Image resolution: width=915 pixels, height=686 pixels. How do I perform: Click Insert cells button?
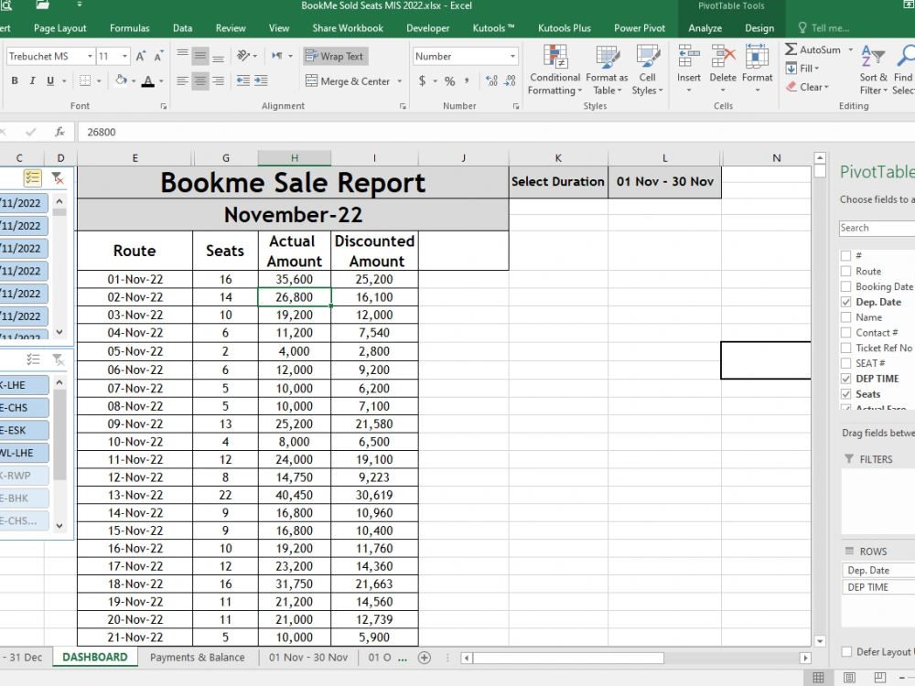coord(689,69)
